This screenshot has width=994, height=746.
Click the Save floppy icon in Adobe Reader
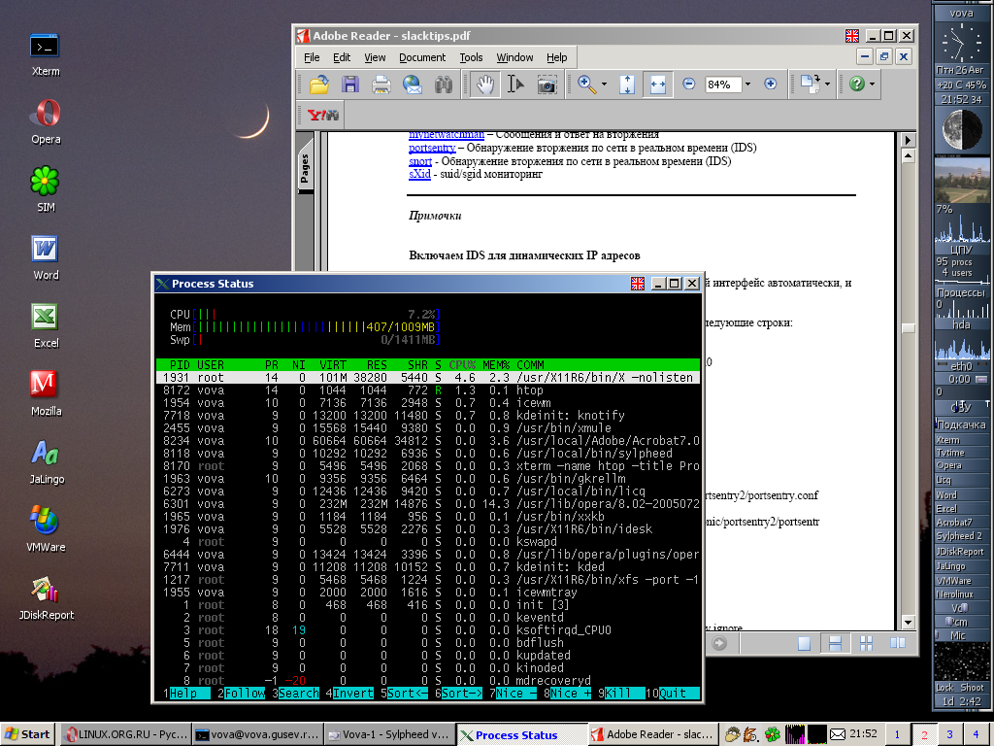click(349, 84)
